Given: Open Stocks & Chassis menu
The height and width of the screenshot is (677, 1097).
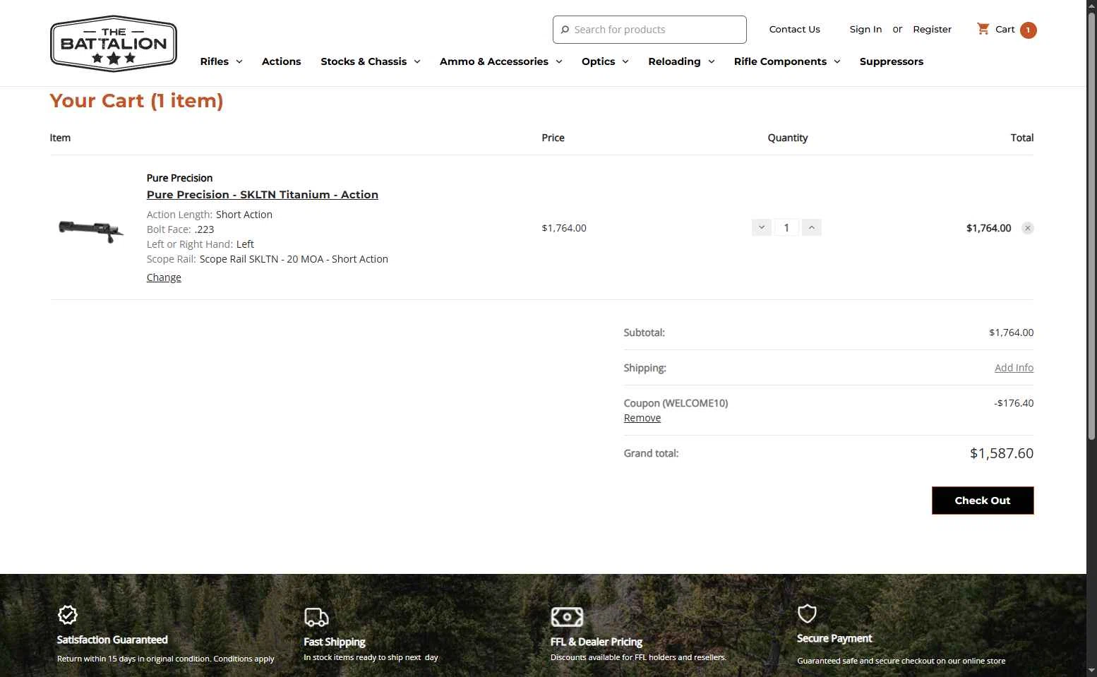Looking at the screenshot, I should pos(364,61).
